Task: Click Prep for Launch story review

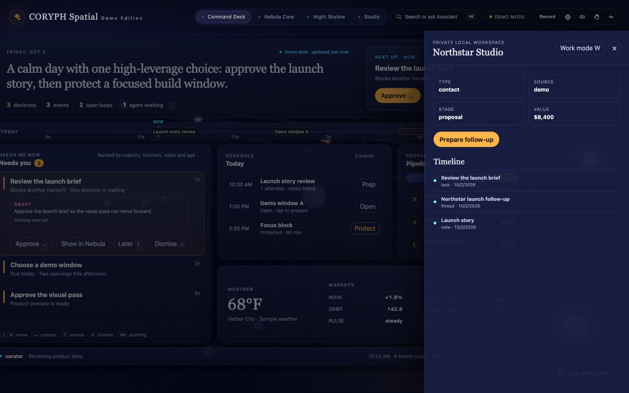Action: (368, 185)
